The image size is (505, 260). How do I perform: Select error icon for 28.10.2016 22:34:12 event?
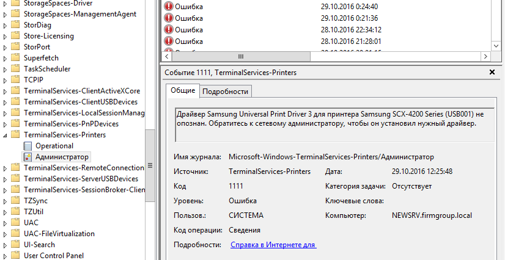click(169, 29)
